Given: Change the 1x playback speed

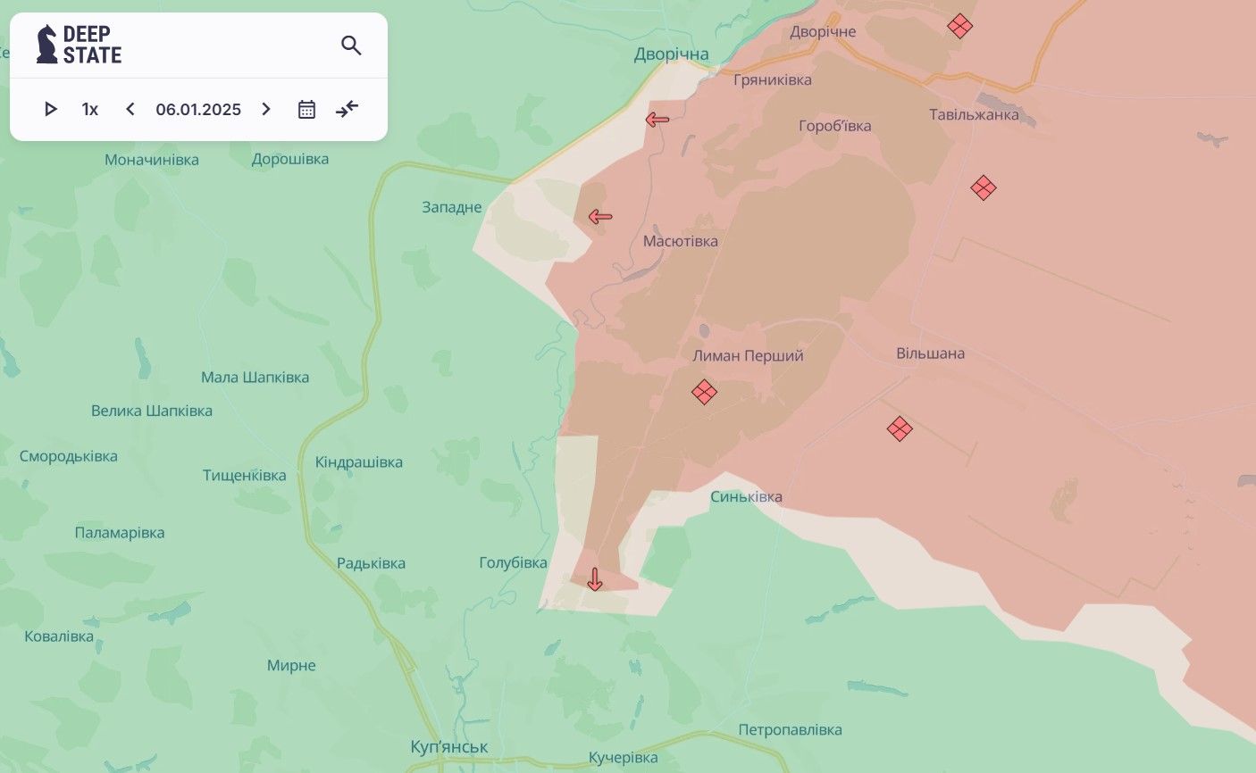Looking at the screenshot, I should [90, 109].
